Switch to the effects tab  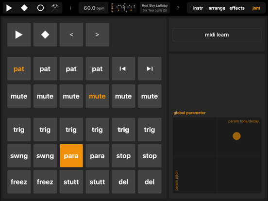pos(237,8)
